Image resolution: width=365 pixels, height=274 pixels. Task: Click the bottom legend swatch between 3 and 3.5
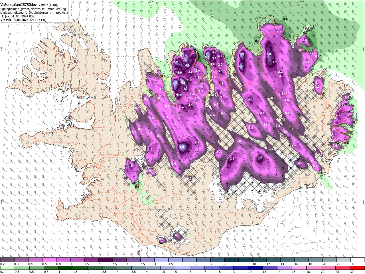(124, 268)
